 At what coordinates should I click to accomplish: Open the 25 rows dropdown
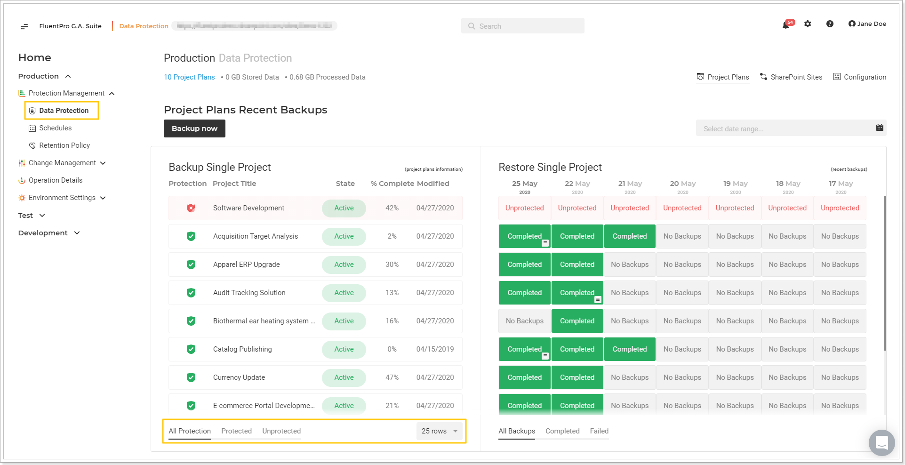coord(439,431)
